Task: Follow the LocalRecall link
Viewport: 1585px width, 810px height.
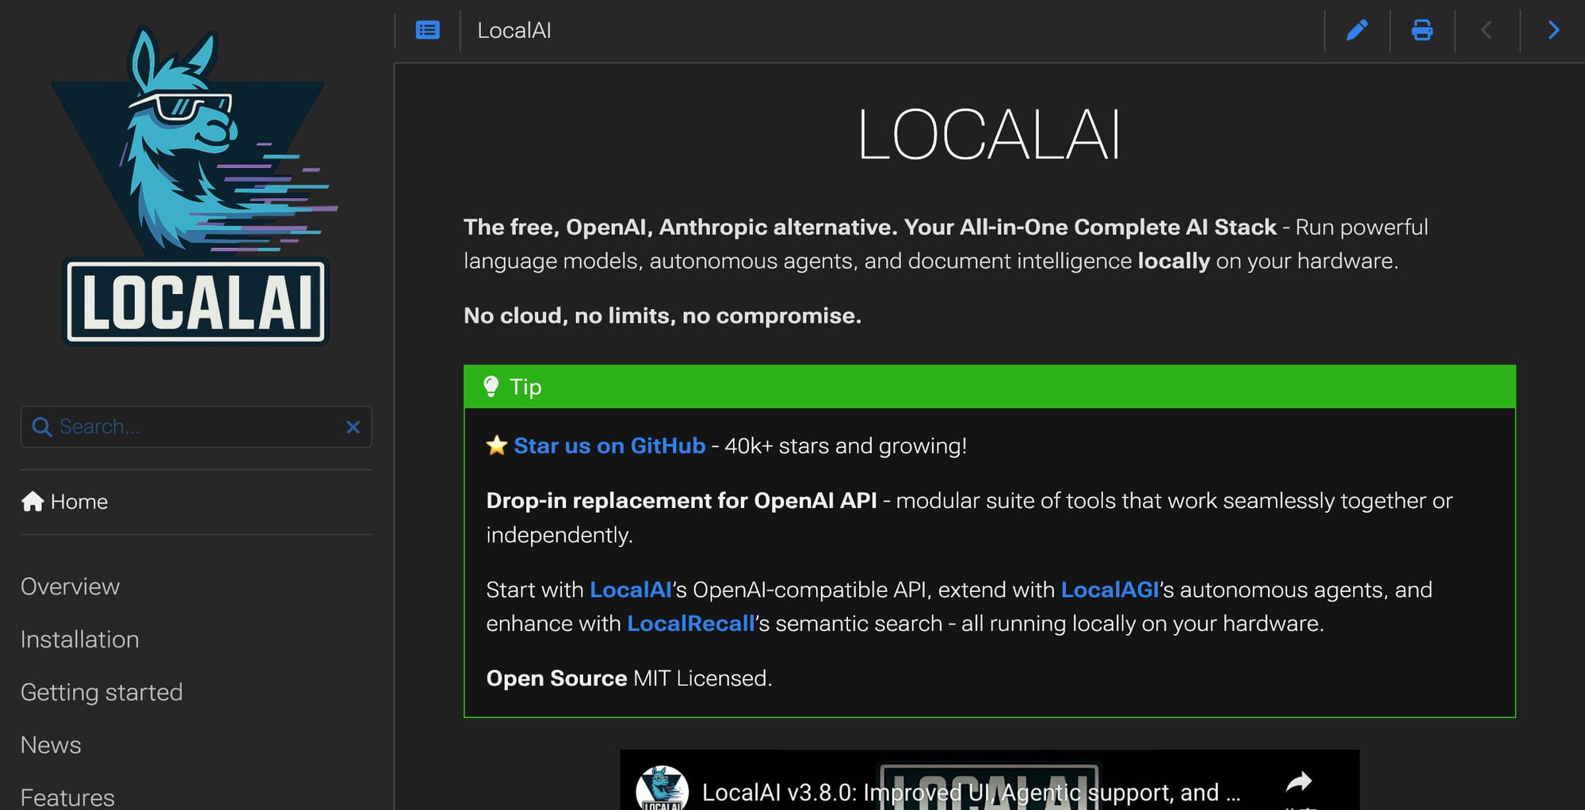Action: click(689, 623)
